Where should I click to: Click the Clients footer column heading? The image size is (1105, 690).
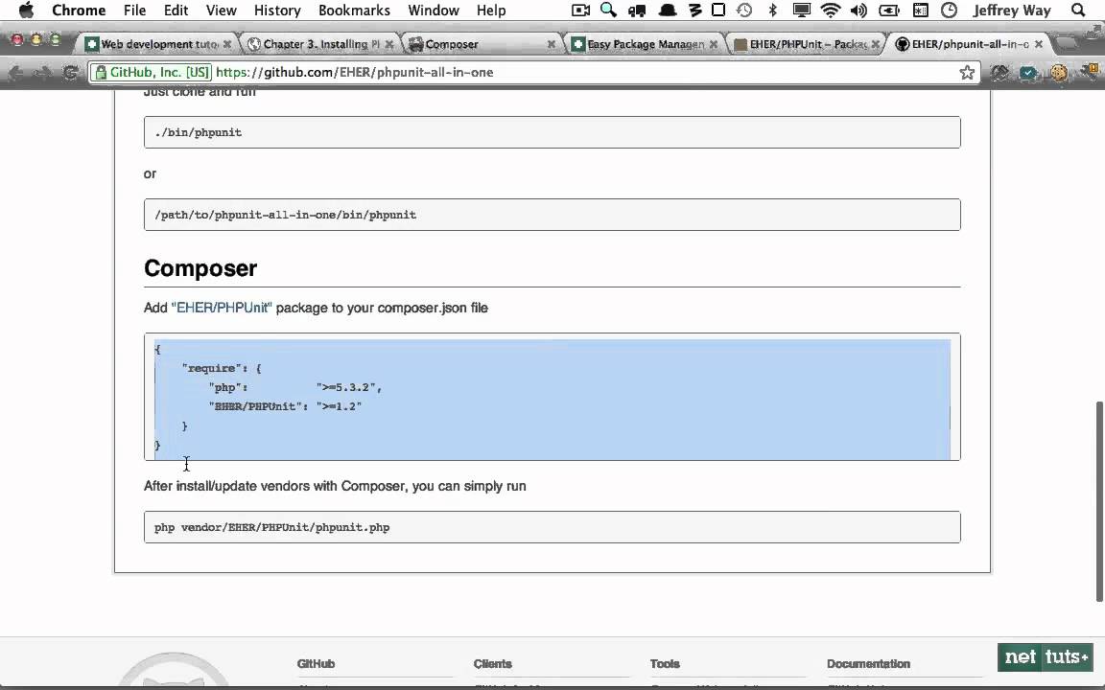coord(493,664)
